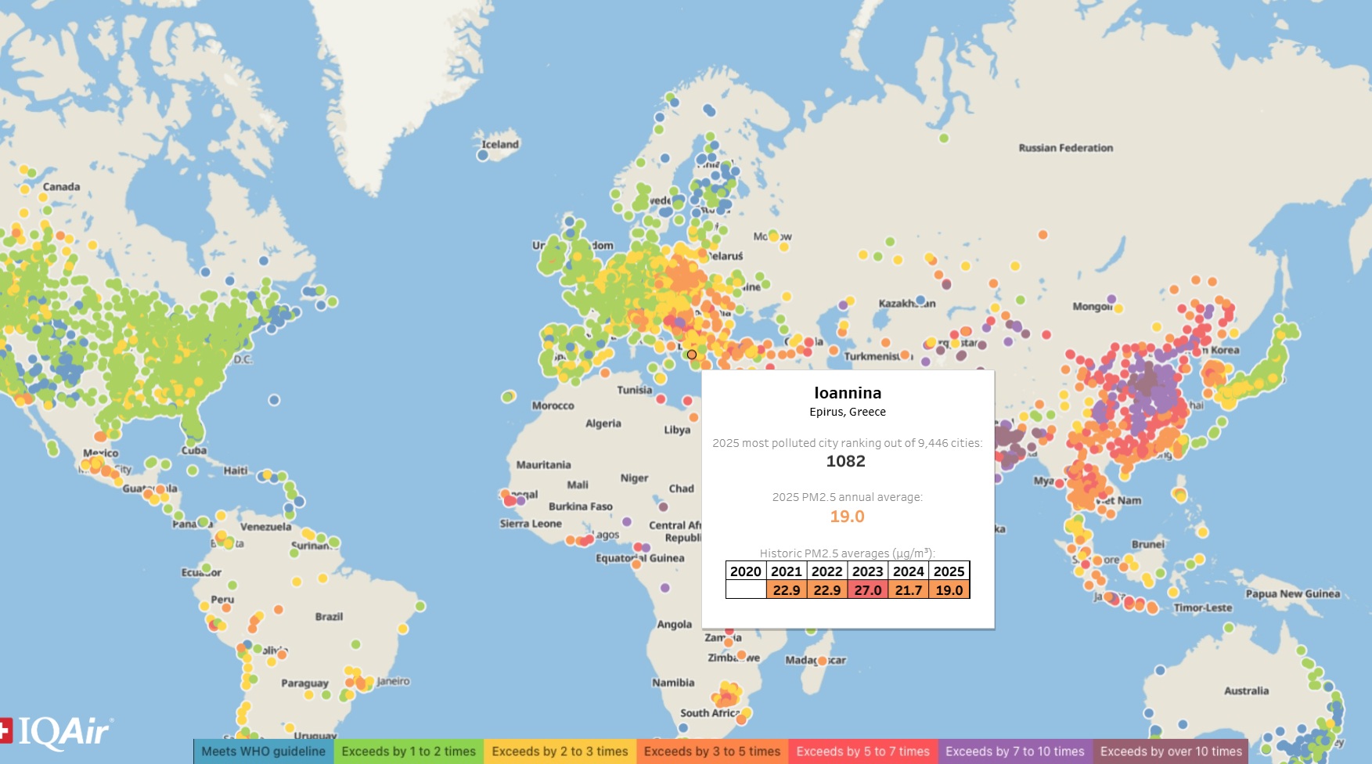Screen dimensions: 1372x764
Task: Filter by 'Exceeds by 2 to 3 times'
Action: coord(560,751)
